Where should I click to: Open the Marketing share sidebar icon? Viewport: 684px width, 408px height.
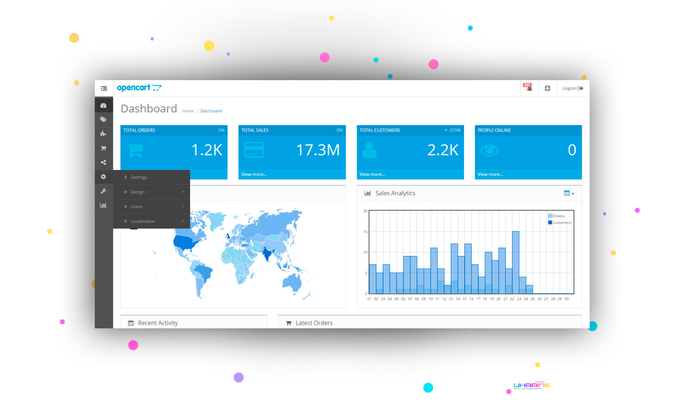coord(103,162)
